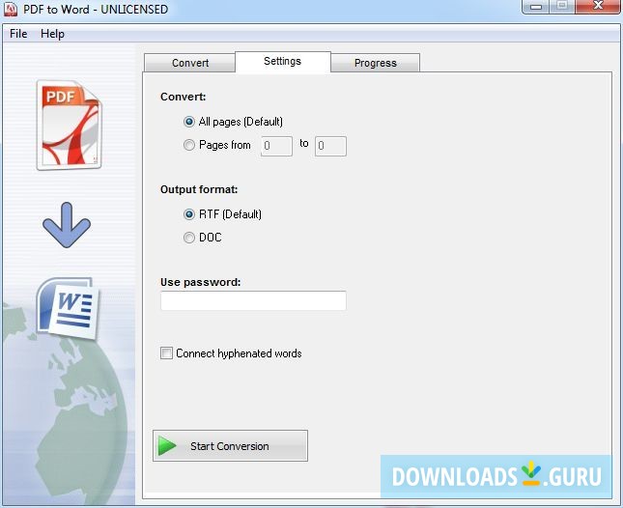Click the PDF document icon in sidebar
This screenshot has width=623, height=508.
tap(70, 126)
